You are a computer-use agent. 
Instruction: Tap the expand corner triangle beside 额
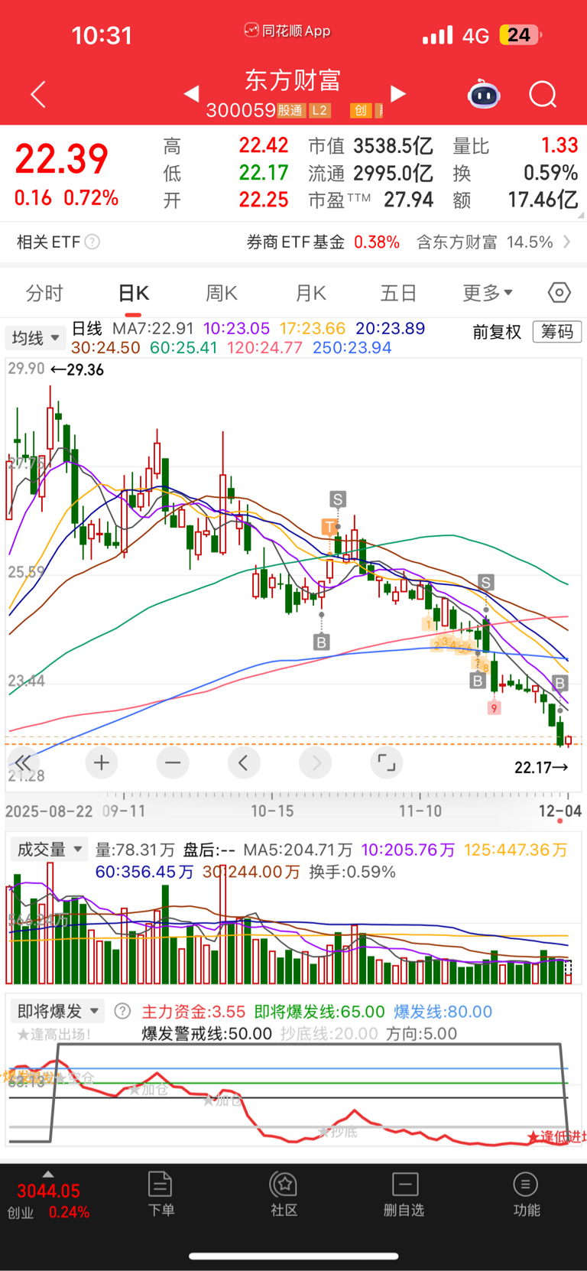tap(580, 215)
